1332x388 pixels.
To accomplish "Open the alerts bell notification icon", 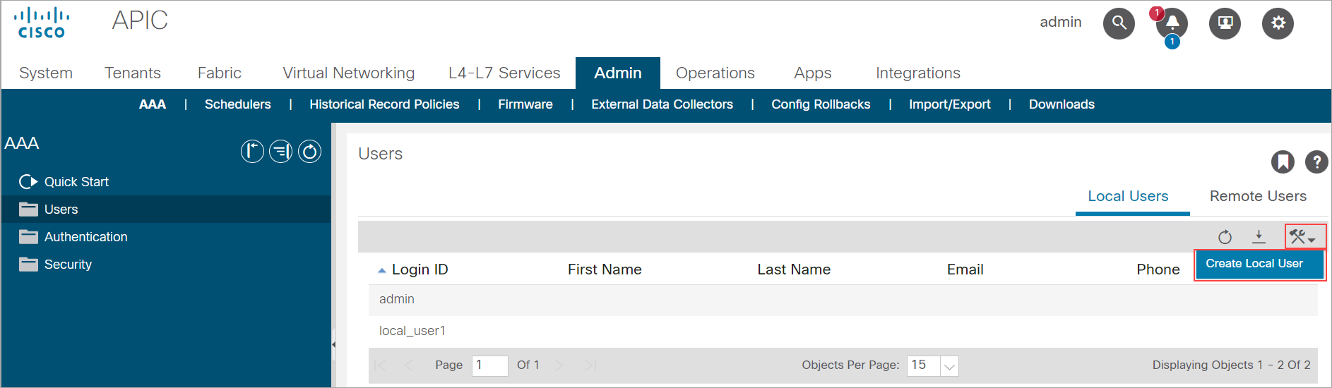I will coord(1172,23).
